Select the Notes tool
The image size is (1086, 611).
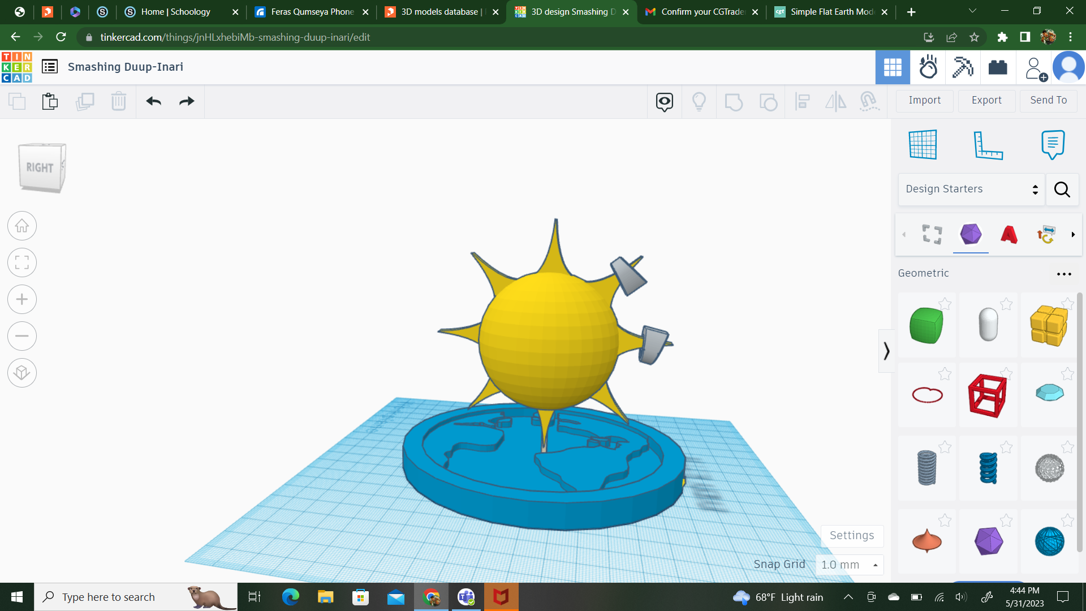tap(1053, 145)
